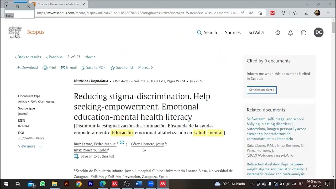Click the browser address bar URL
This screenshot has height=189, width=336.
coord(137,13)
